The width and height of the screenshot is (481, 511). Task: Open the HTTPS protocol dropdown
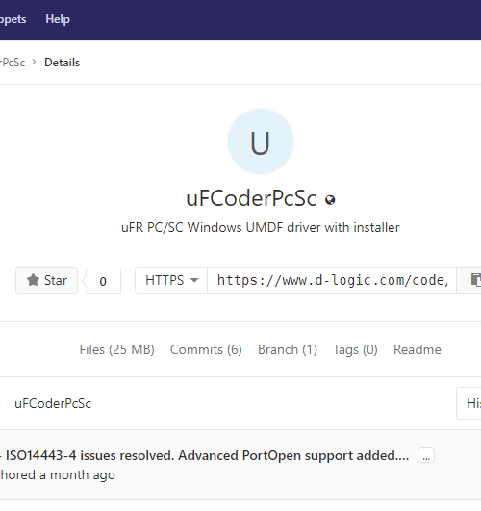(171, 280)
